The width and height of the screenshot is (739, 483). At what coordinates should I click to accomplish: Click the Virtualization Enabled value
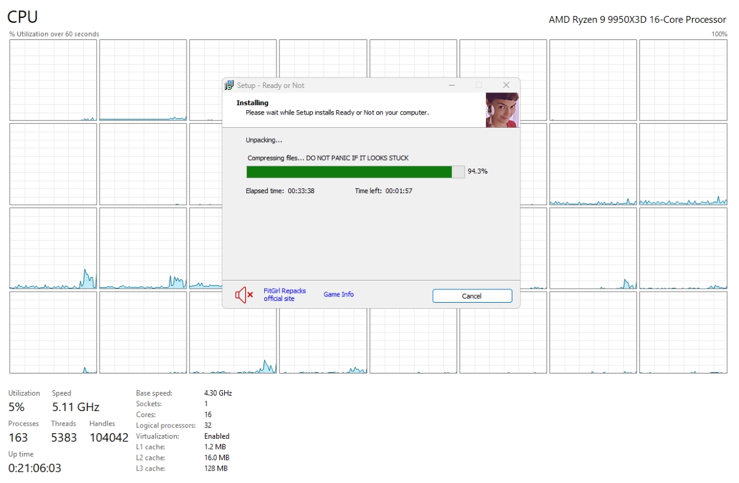point(217,436)
